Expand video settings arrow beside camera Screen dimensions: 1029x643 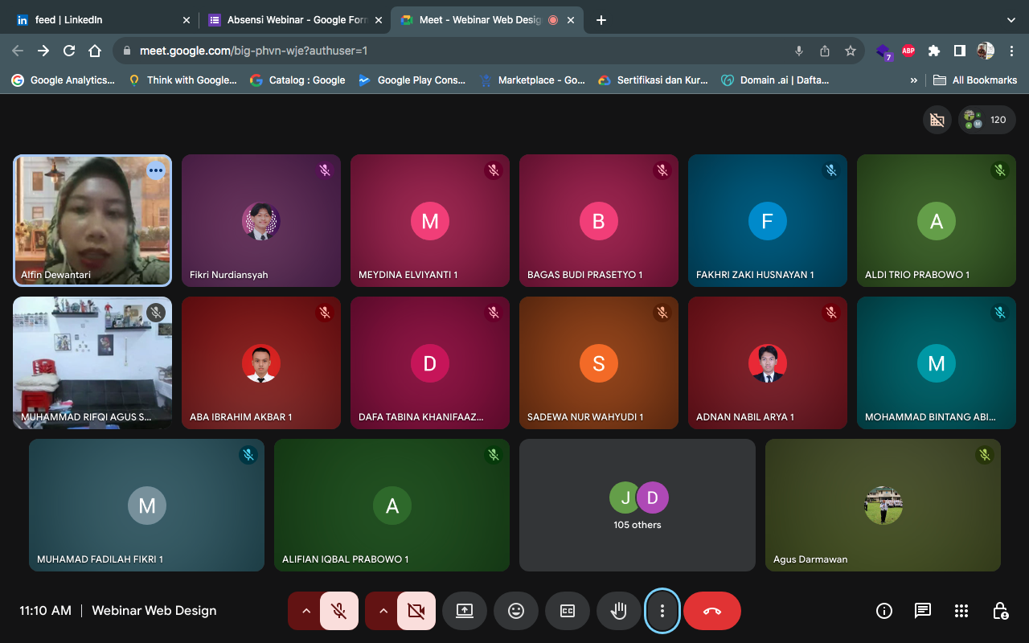pos(383,611)
